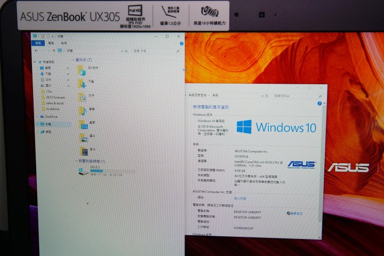384x256 pixels.
Task: Open the blue File tab
Action: (x=38, y=43)
